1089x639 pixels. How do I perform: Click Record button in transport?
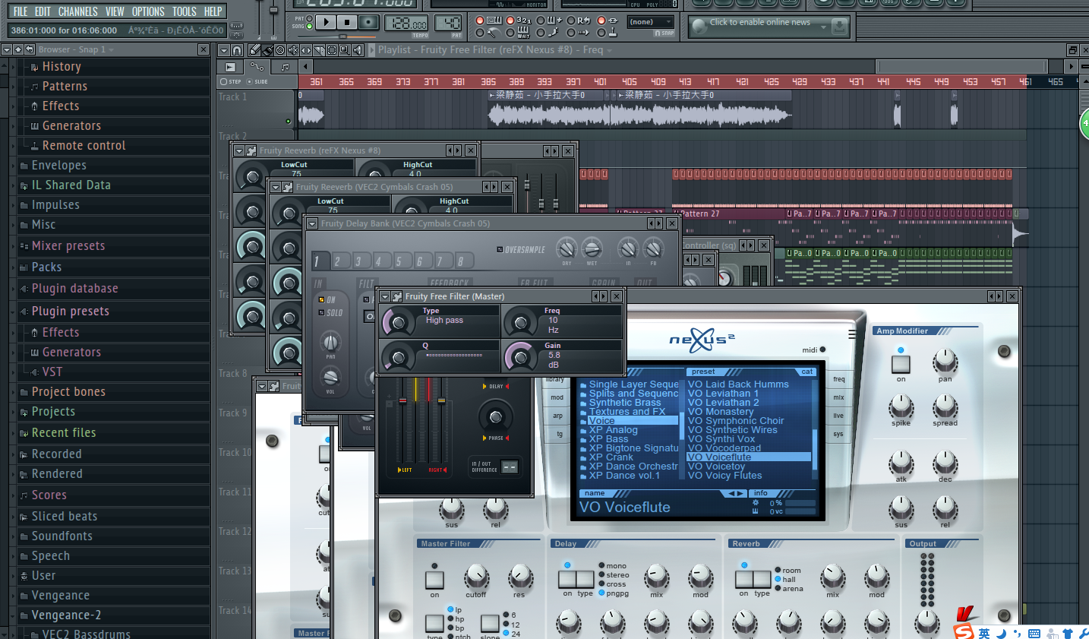(x=368, y=22)
